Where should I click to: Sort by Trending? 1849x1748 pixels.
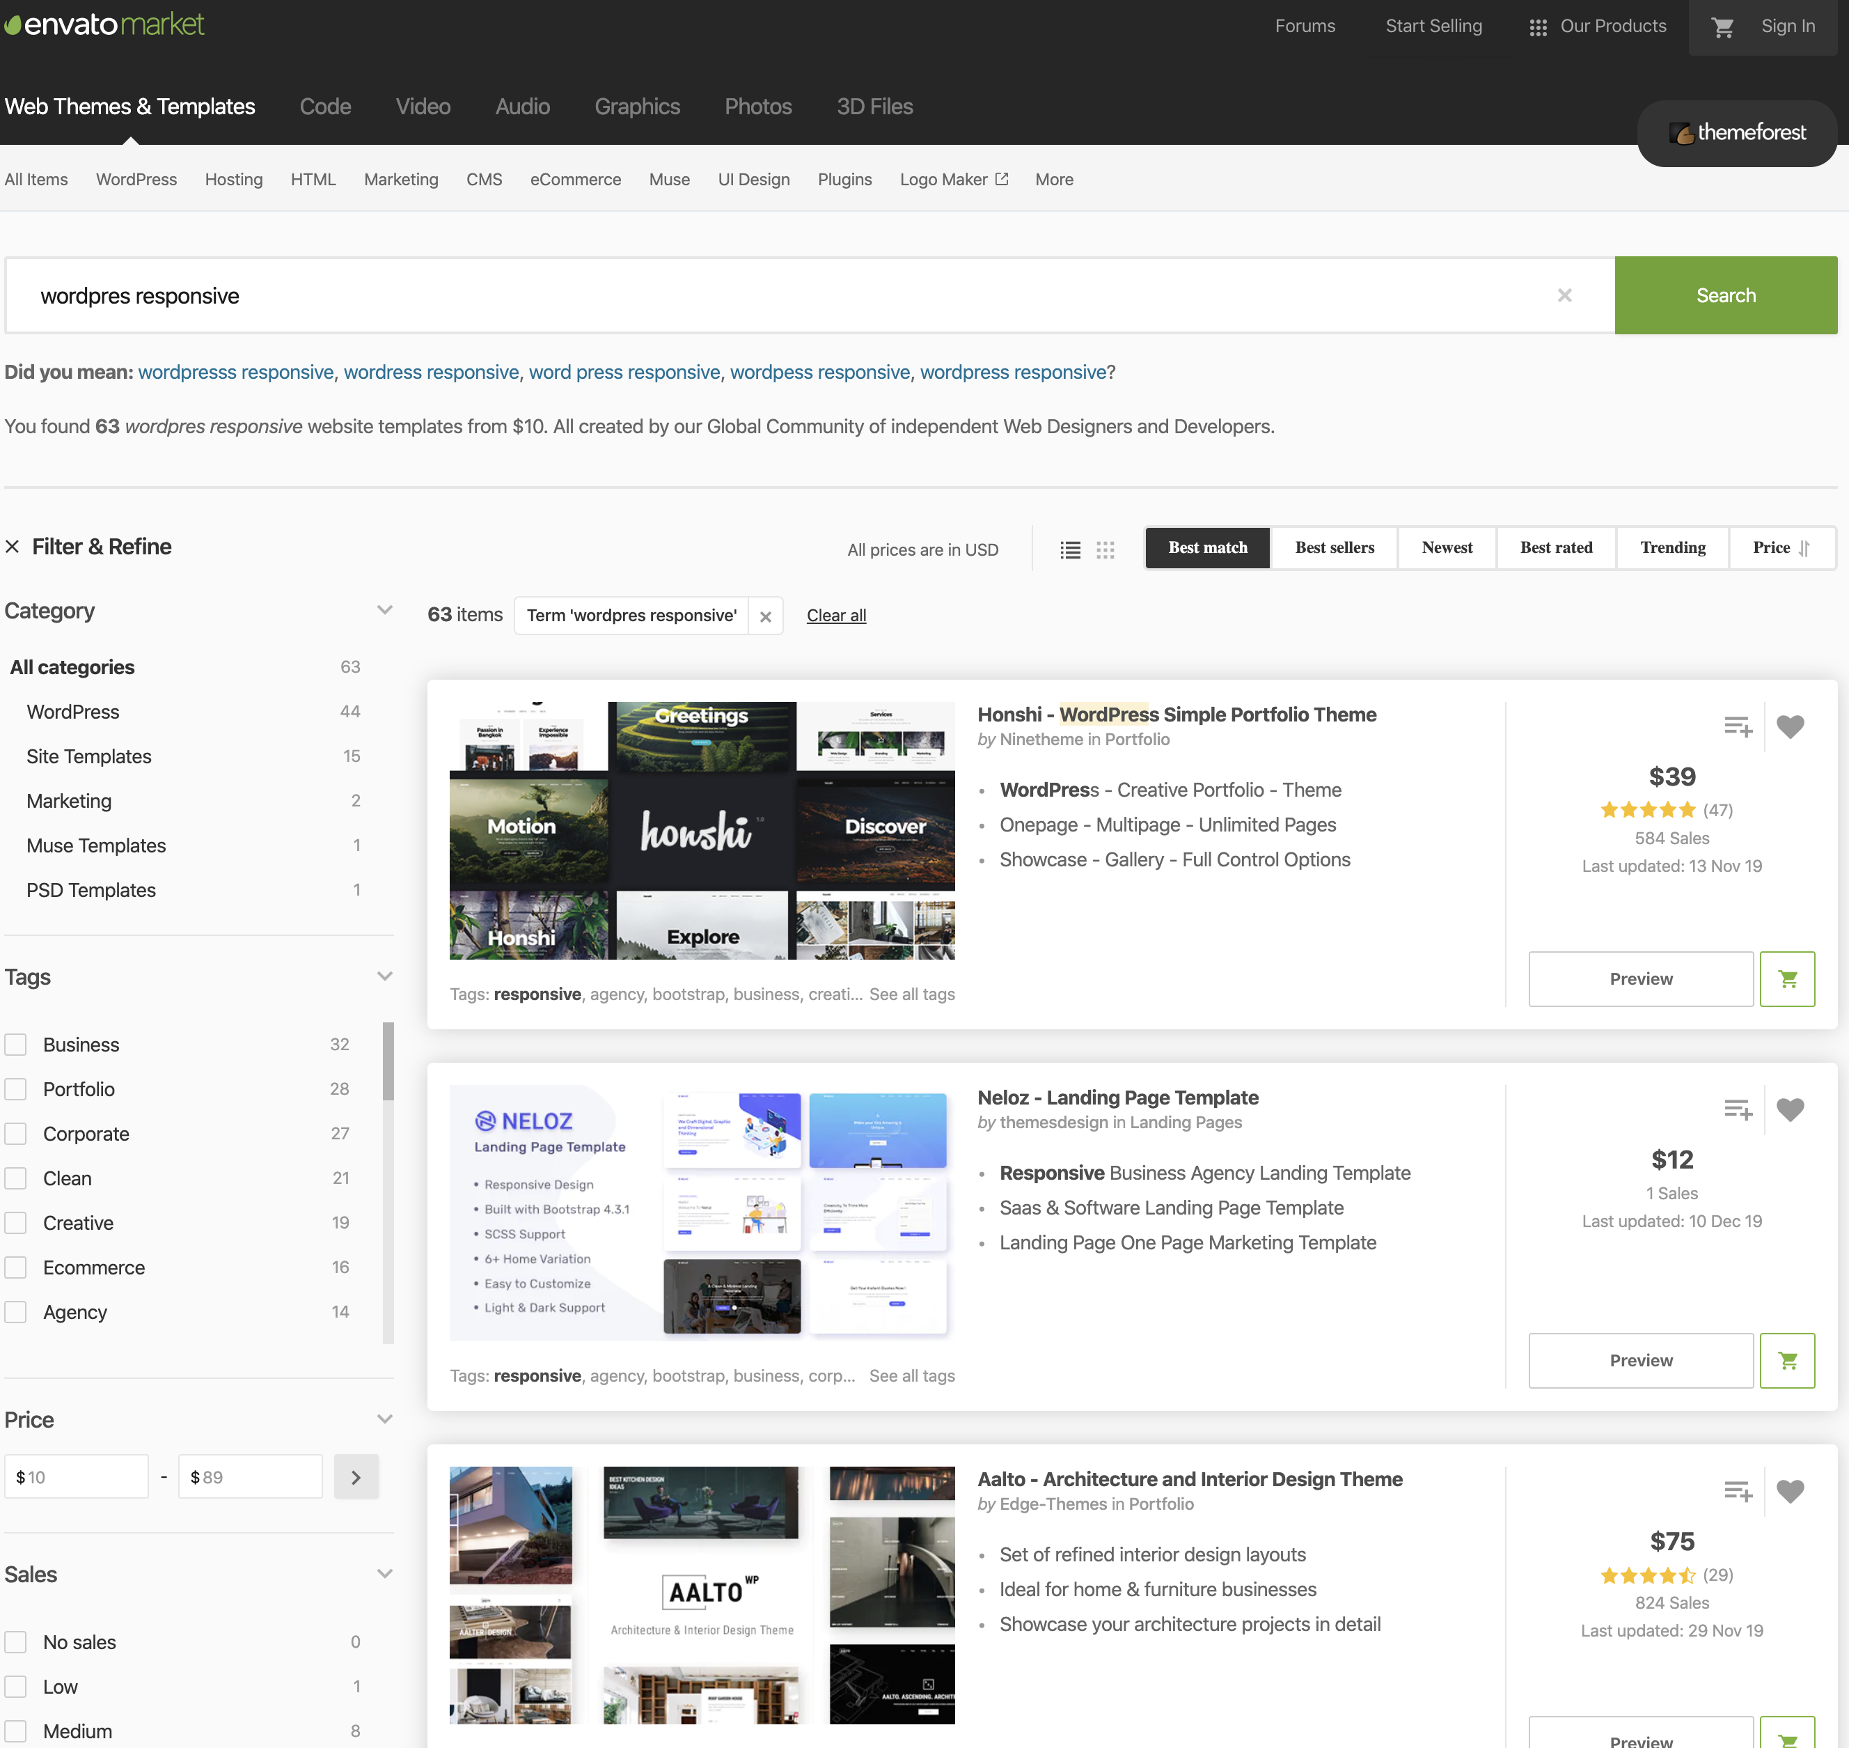(x=1672, y=548)
